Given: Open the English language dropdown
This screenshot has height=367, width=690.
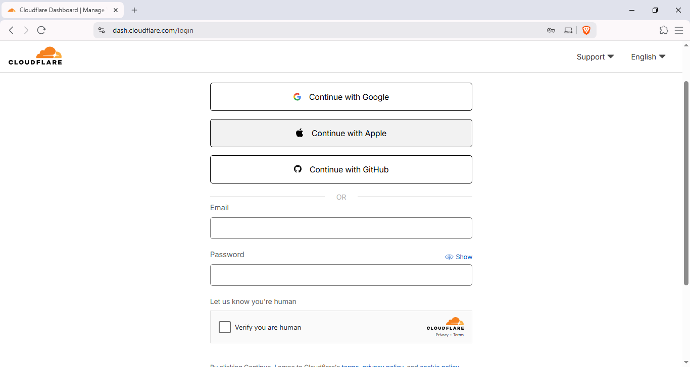Looking at the screenshot, I should [x=648, y=57].
